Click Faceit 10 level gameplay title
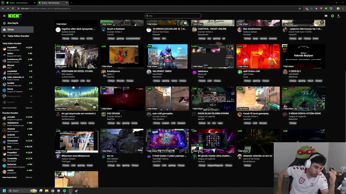This screenshot has height=194, width=346. point(256,113)
